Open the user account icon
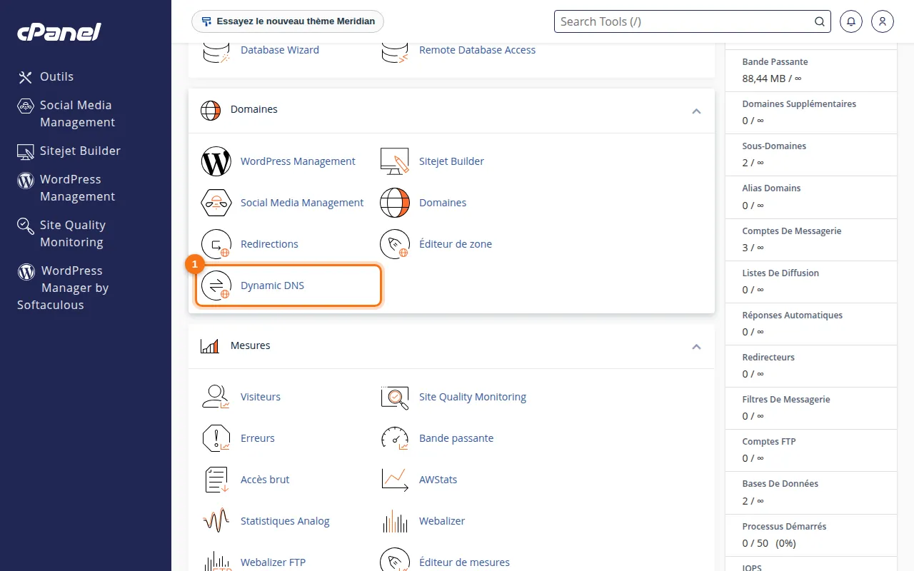 tap(883, 21)
